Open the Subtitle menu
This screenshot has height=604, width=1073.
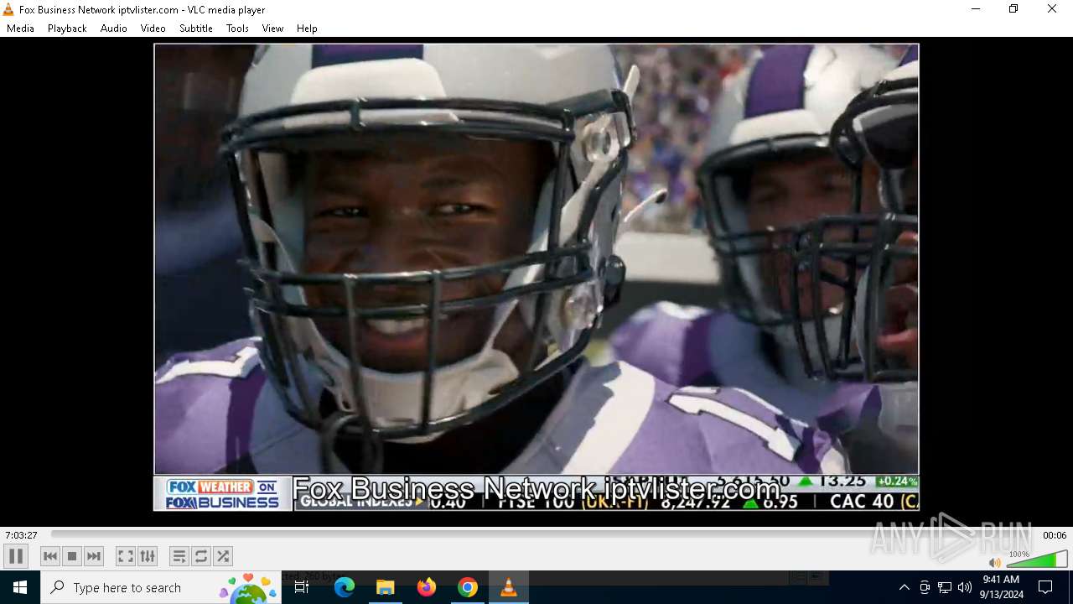196,29
